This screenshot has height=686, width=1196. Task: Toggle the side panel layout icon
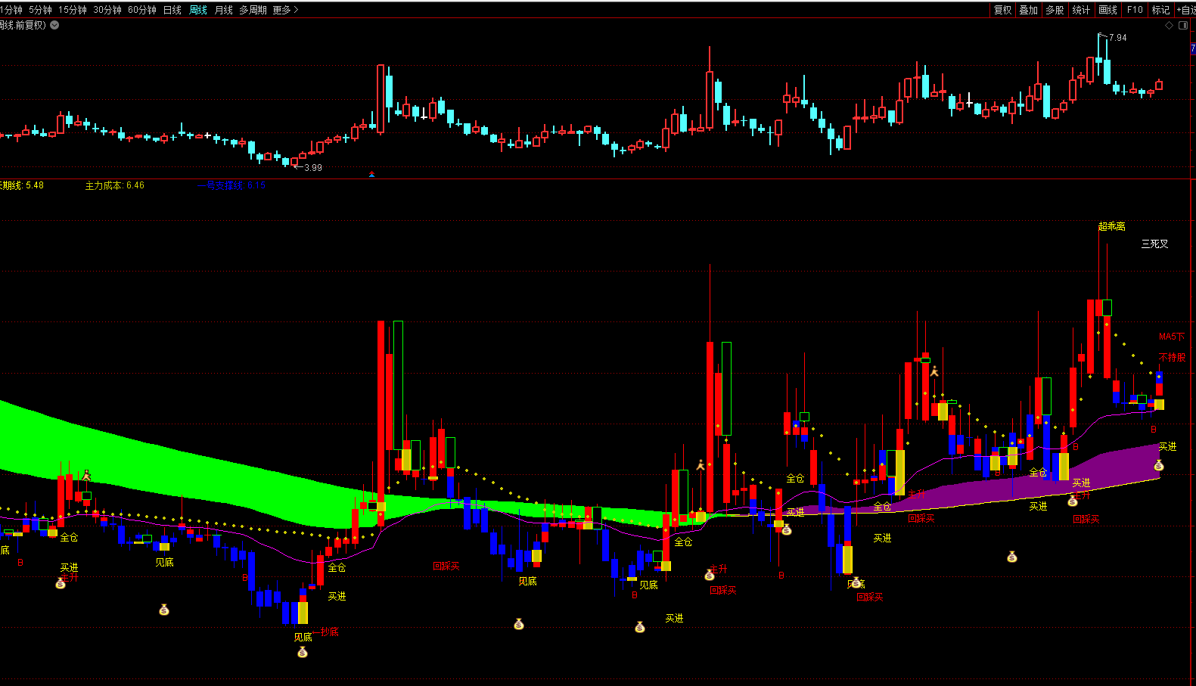(1183, 25)
